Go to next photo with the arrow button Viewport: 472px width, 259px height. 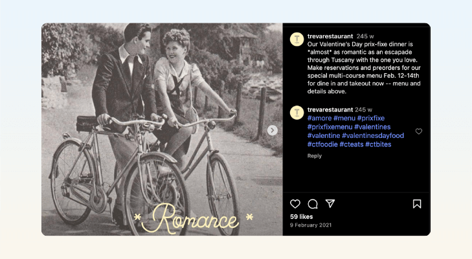pos(273,130)
